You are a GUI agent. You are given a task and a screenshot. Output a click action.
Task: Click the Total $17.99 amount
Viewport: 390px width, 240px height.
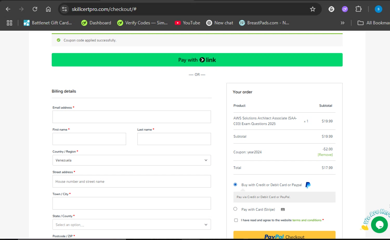[x=327, y=168]
